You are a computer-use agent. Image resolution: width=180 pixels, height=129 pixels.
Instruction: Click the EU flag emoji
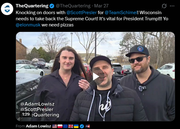coord(65,126)
